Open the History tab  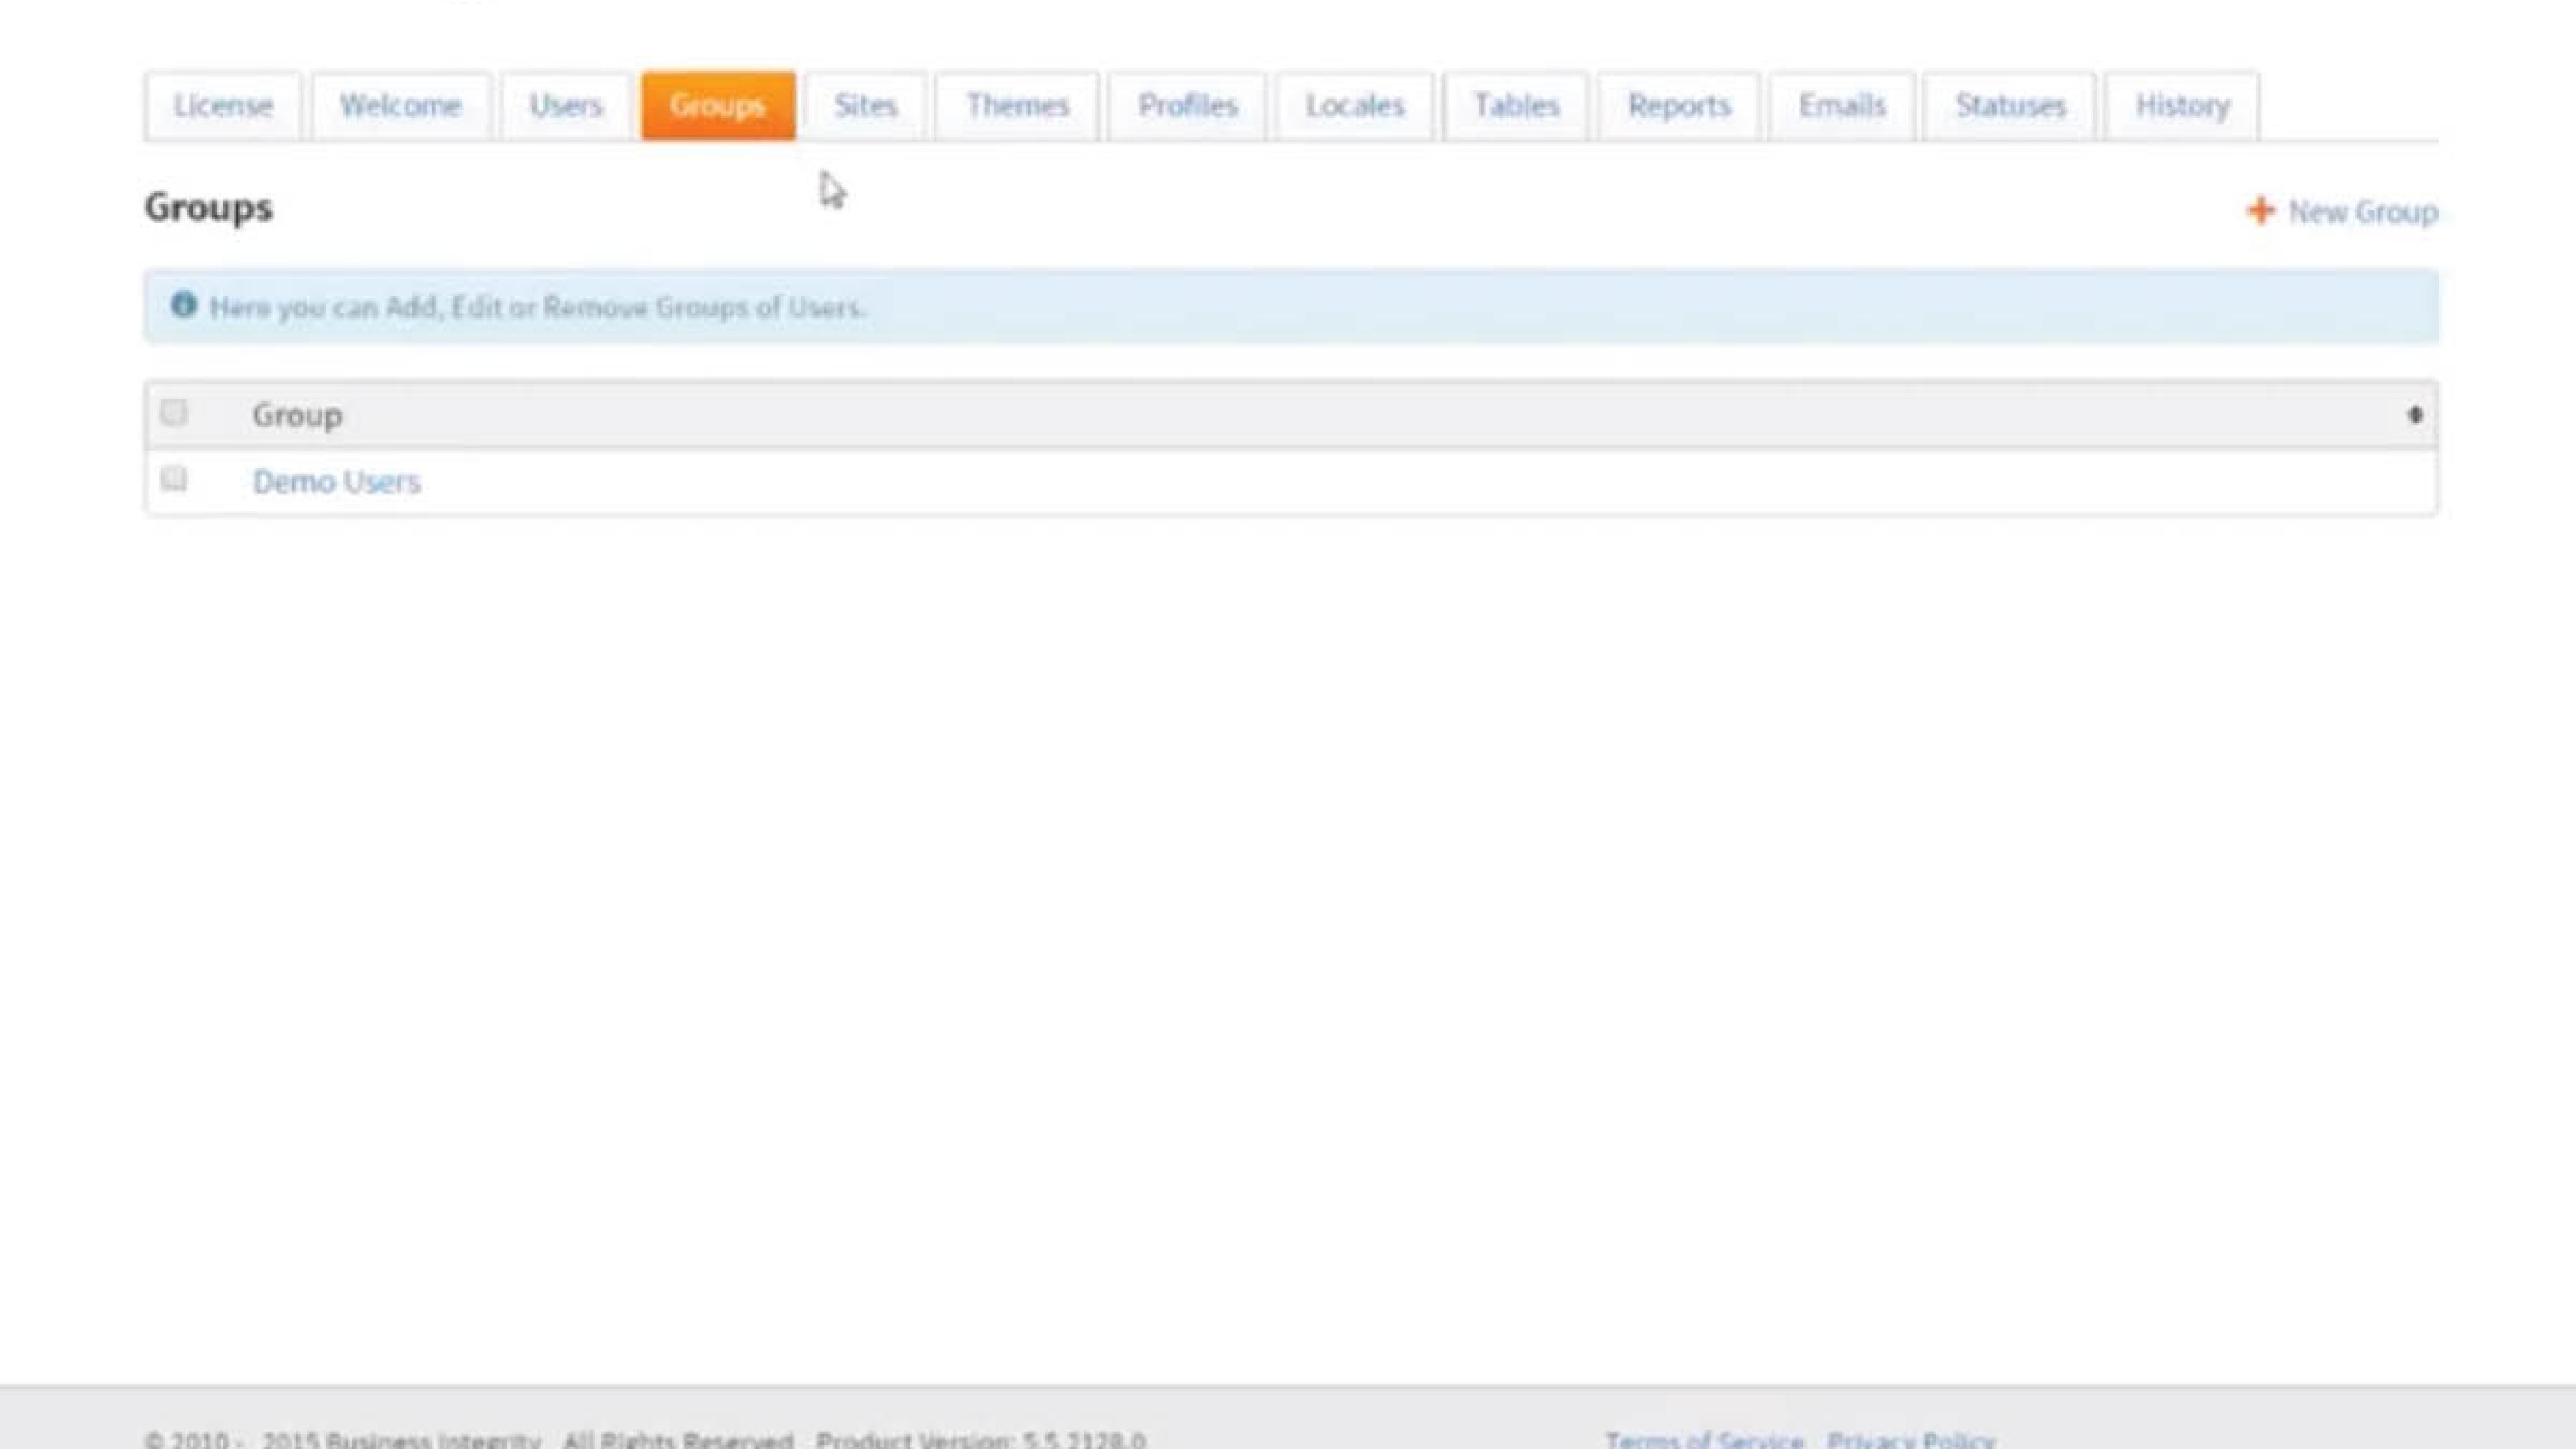(2181, 106)
